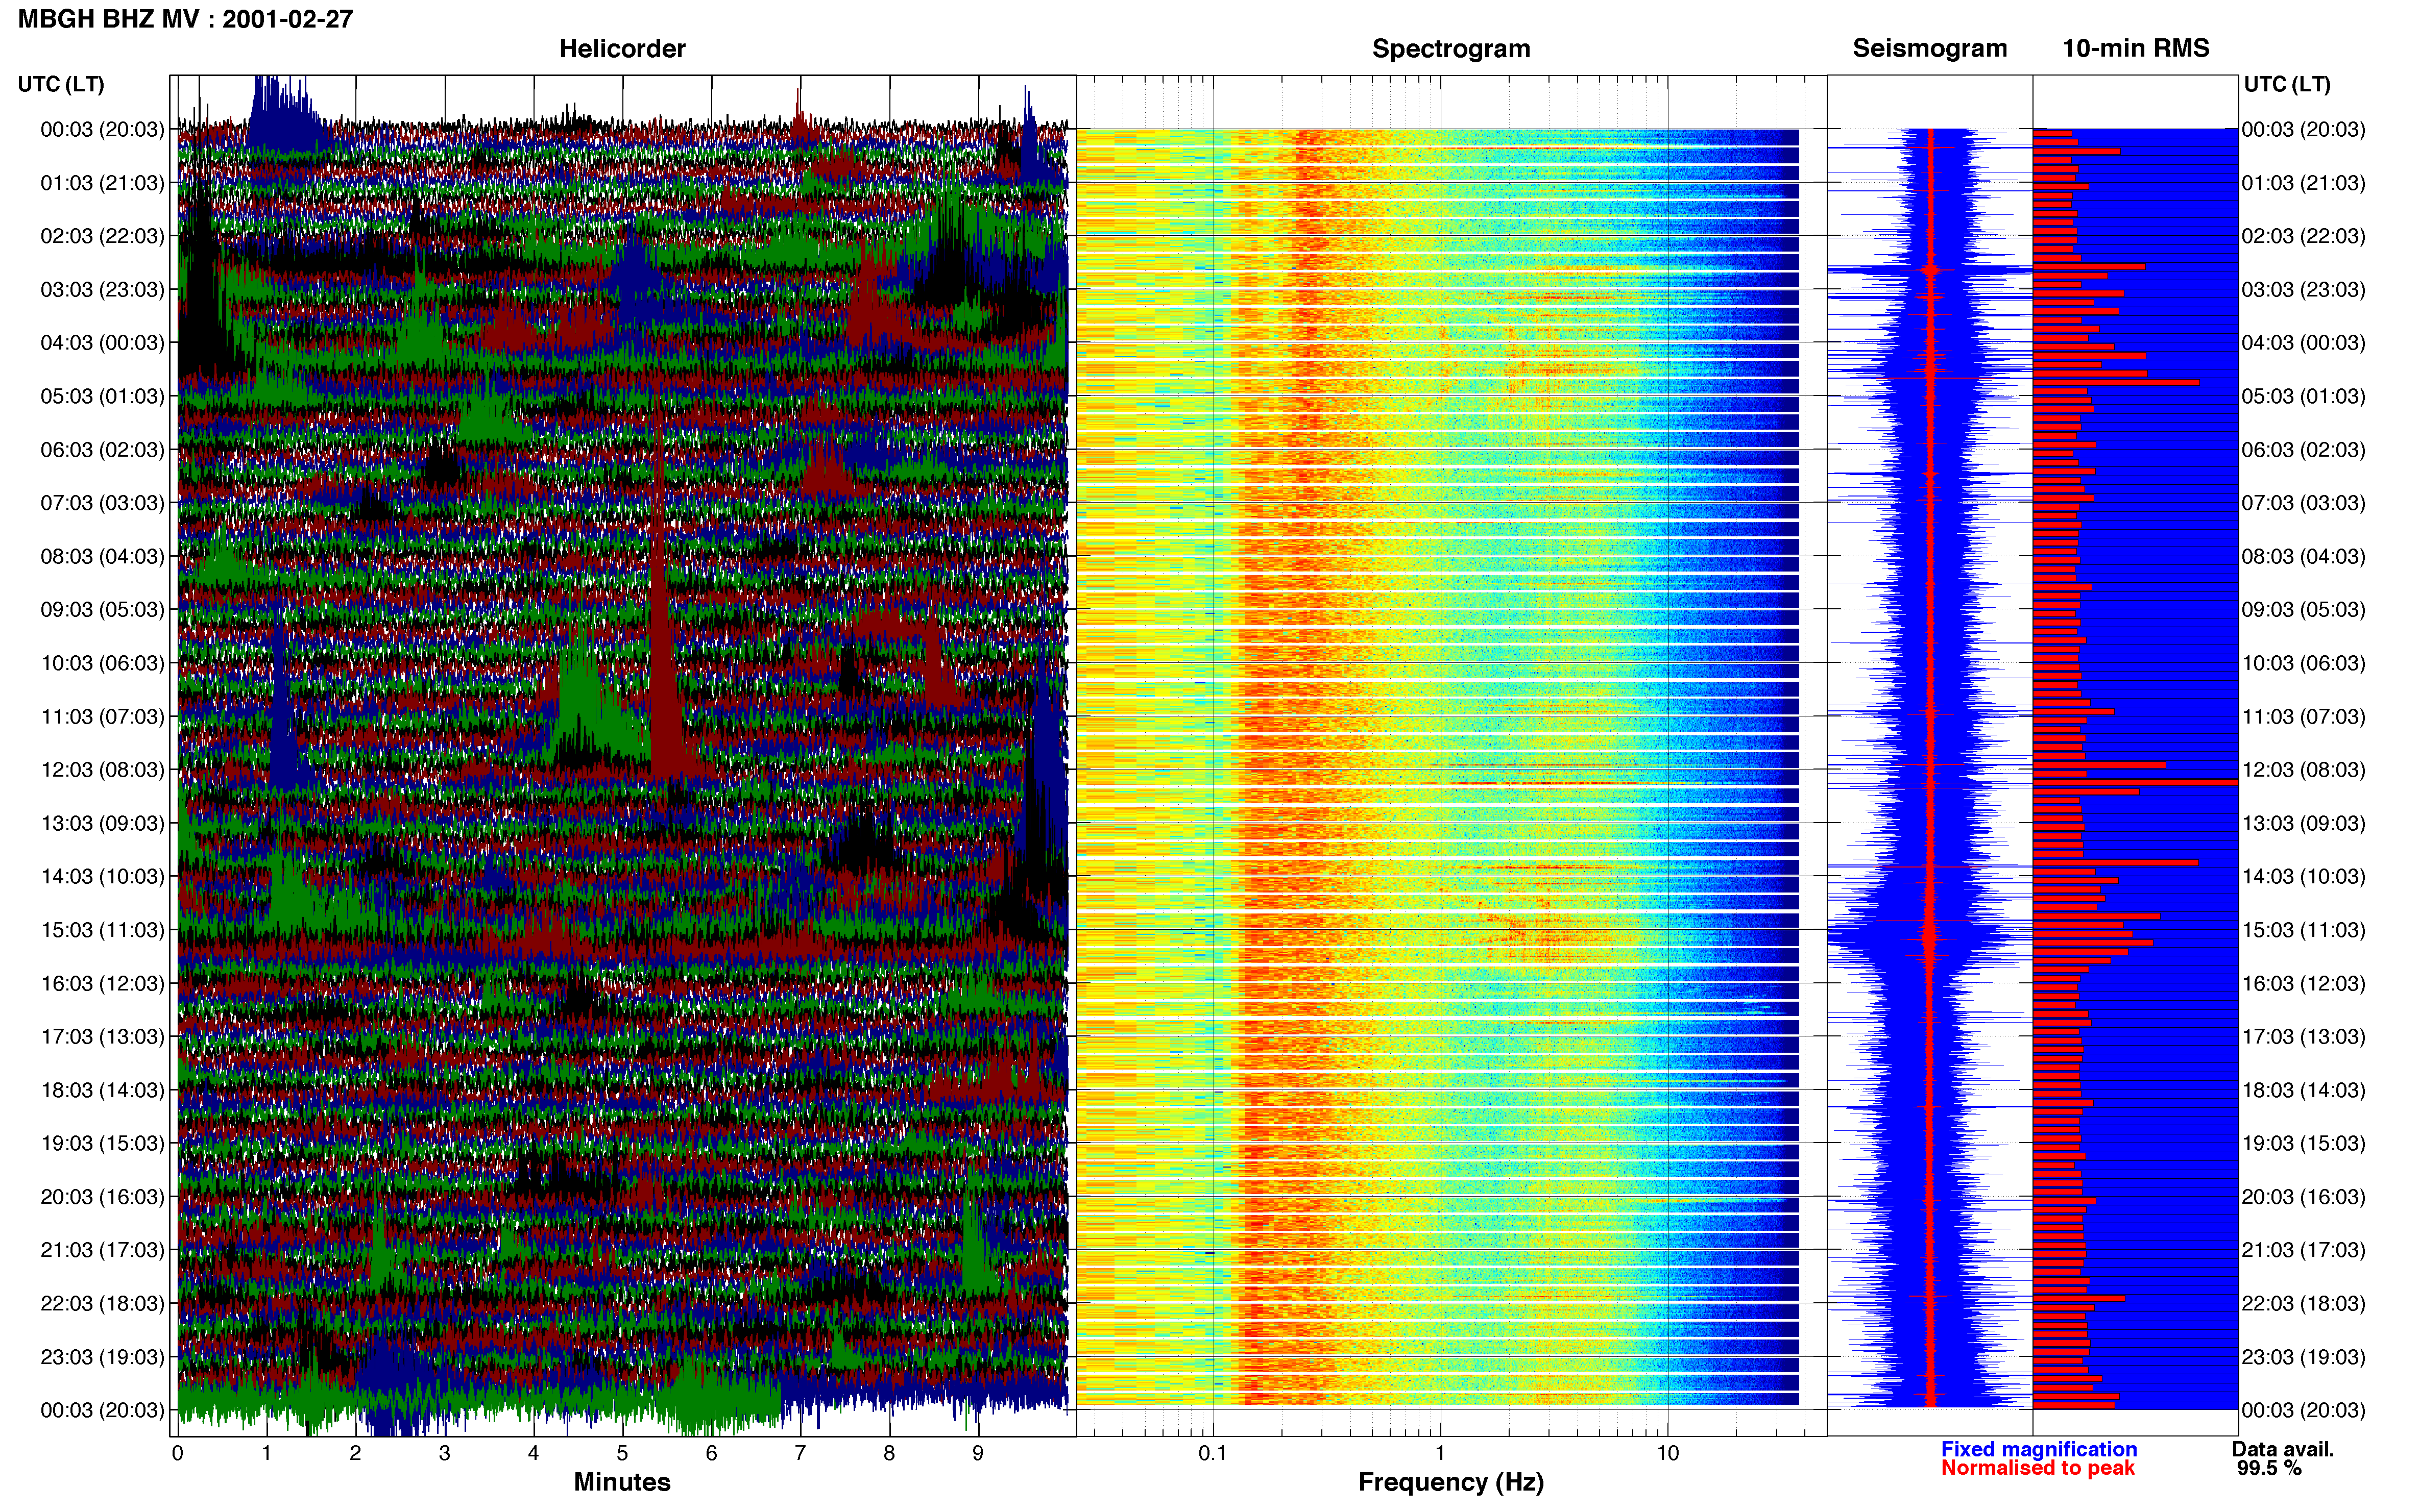This screenshot has width=2420, height=1512.
Task: Click the 'Fixed magnification' legend text
Action: (x=2038, y=1449)
